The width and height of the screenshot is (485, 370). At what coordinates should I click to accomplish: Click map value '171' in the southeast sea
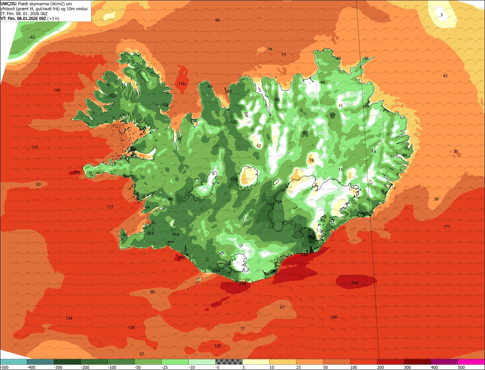pyautogui.click(x=447, y=227)
